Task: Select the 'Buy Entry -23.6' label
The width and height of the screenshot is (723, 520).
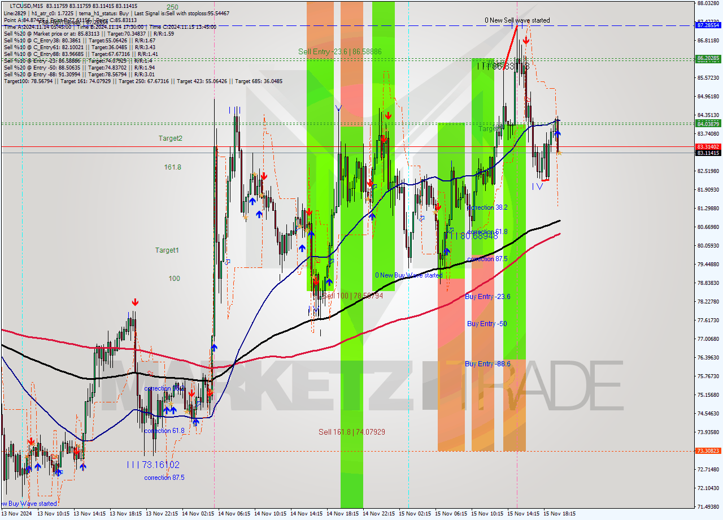Action: (487, 296)
